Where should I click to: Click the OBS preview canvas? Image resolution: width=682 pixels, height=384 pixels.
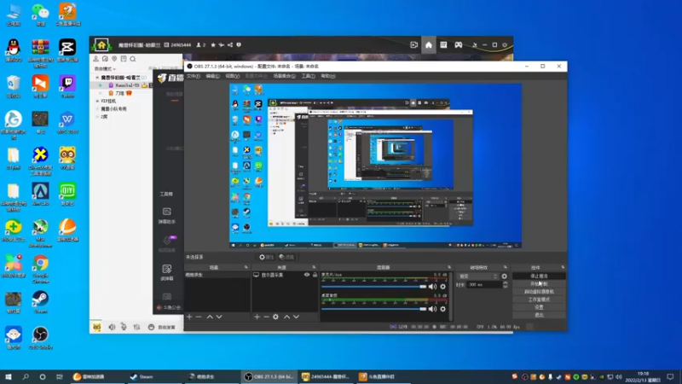[375, 166]
